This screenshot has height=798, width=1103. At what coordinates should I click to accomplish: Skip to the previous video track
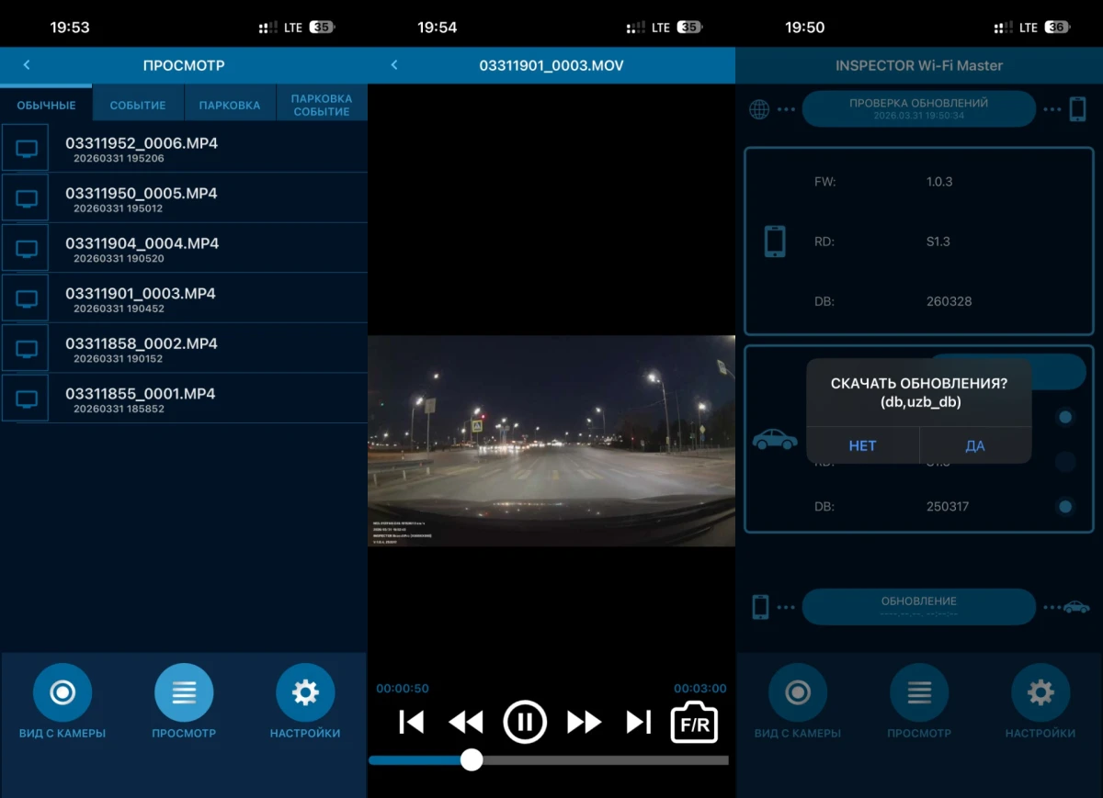pos(411,722)
